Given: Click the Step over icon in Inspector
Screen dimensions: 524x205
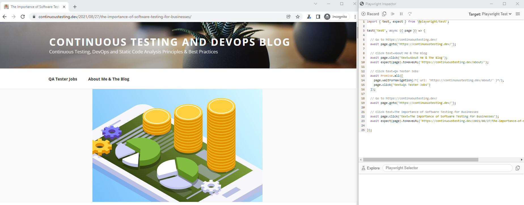Looking at the screenshot, I should [x=410, y=14].
